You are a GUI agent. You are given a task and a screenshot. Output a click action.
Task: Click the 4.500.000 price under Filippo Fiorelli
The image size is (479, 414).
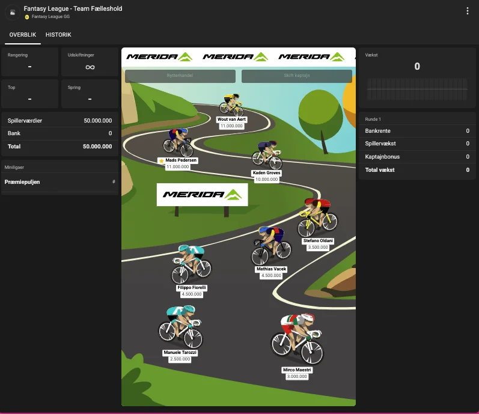pyautogui.click(x=192, y=294)
